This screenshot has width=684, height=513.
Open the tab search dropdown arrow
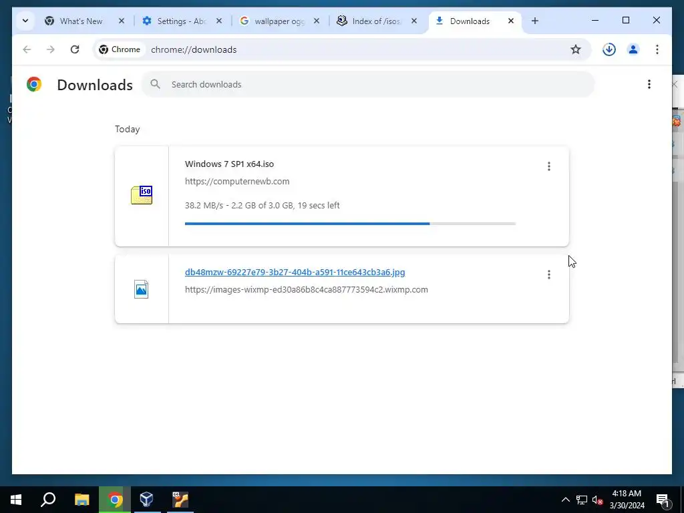25,21
